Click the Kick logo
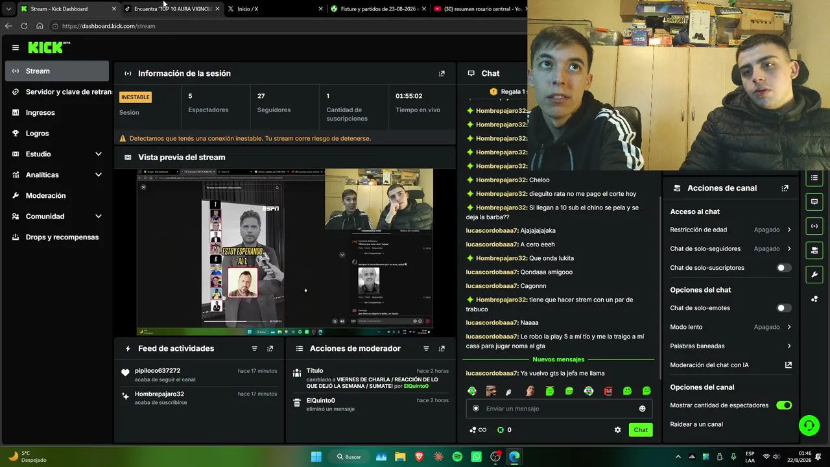 click(x=49, y=47)
